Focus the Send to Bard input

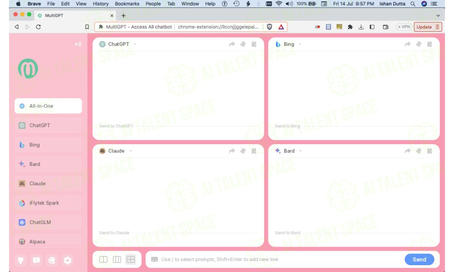tap(354, 233)
